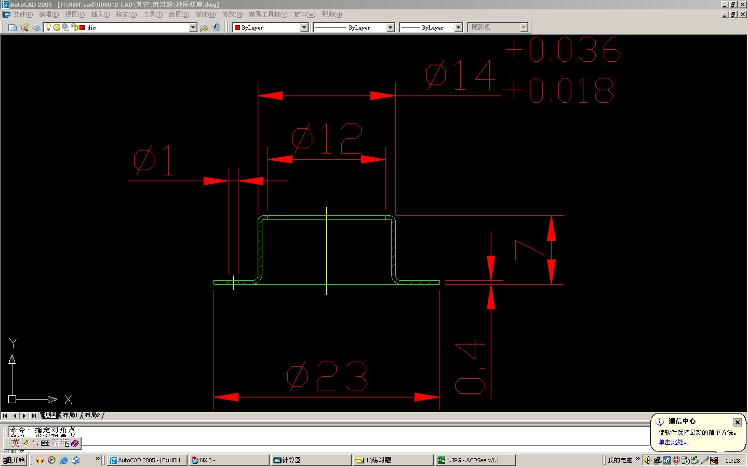Screen dimensions: 748x467
Task: Open the 工具(T) menu
Action: click(153, 15)
